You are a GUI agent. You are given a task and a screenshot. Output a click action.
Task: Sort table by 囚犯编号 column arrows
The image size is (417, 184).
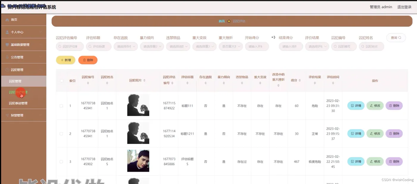[88, 83]
